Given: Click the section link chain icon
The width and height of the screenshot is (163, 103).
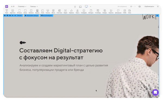Looking at the screenshot, I should pos(10,15).
